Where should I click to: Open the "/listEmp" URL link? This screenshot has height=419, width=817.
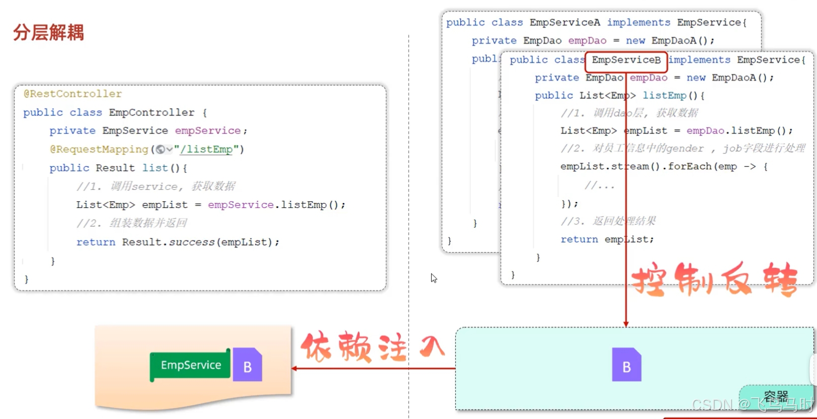tap(206, 149)
